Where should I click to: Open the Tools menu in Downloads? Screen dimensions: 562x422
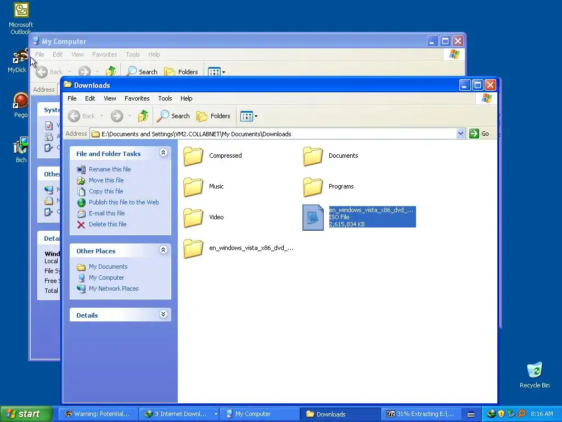pyautogui.click(x=165, y=98)
